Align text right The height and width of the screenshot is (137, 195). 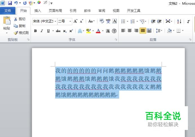(136, 31)
